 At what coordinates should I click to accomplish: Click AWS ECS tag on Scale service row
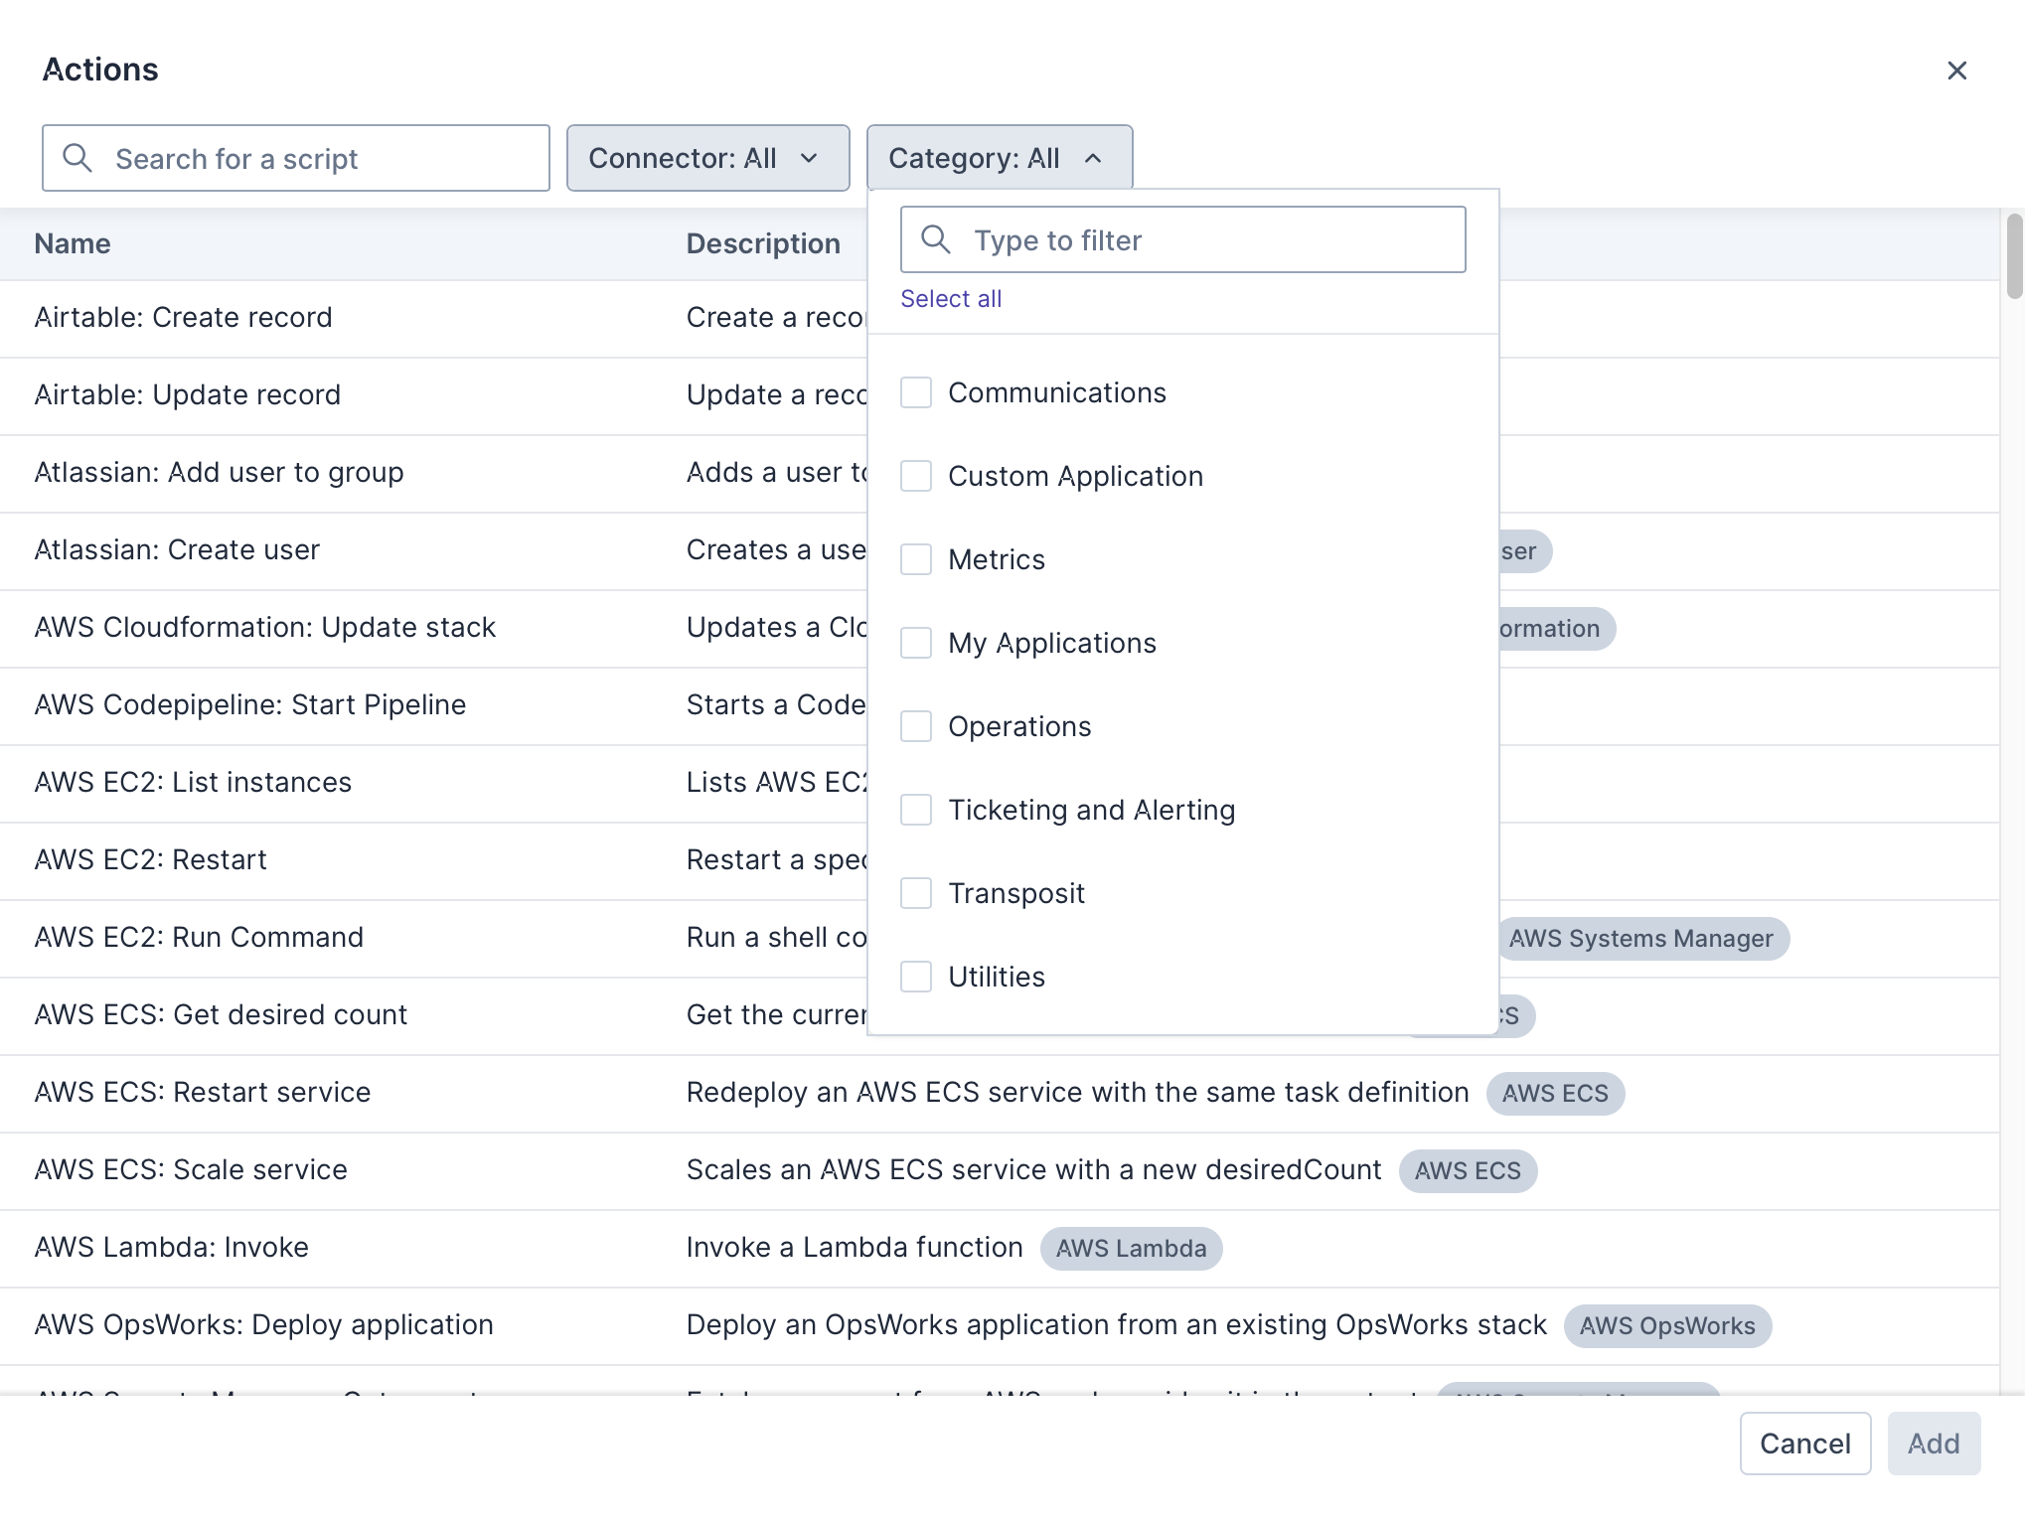coord(1467,1171)
